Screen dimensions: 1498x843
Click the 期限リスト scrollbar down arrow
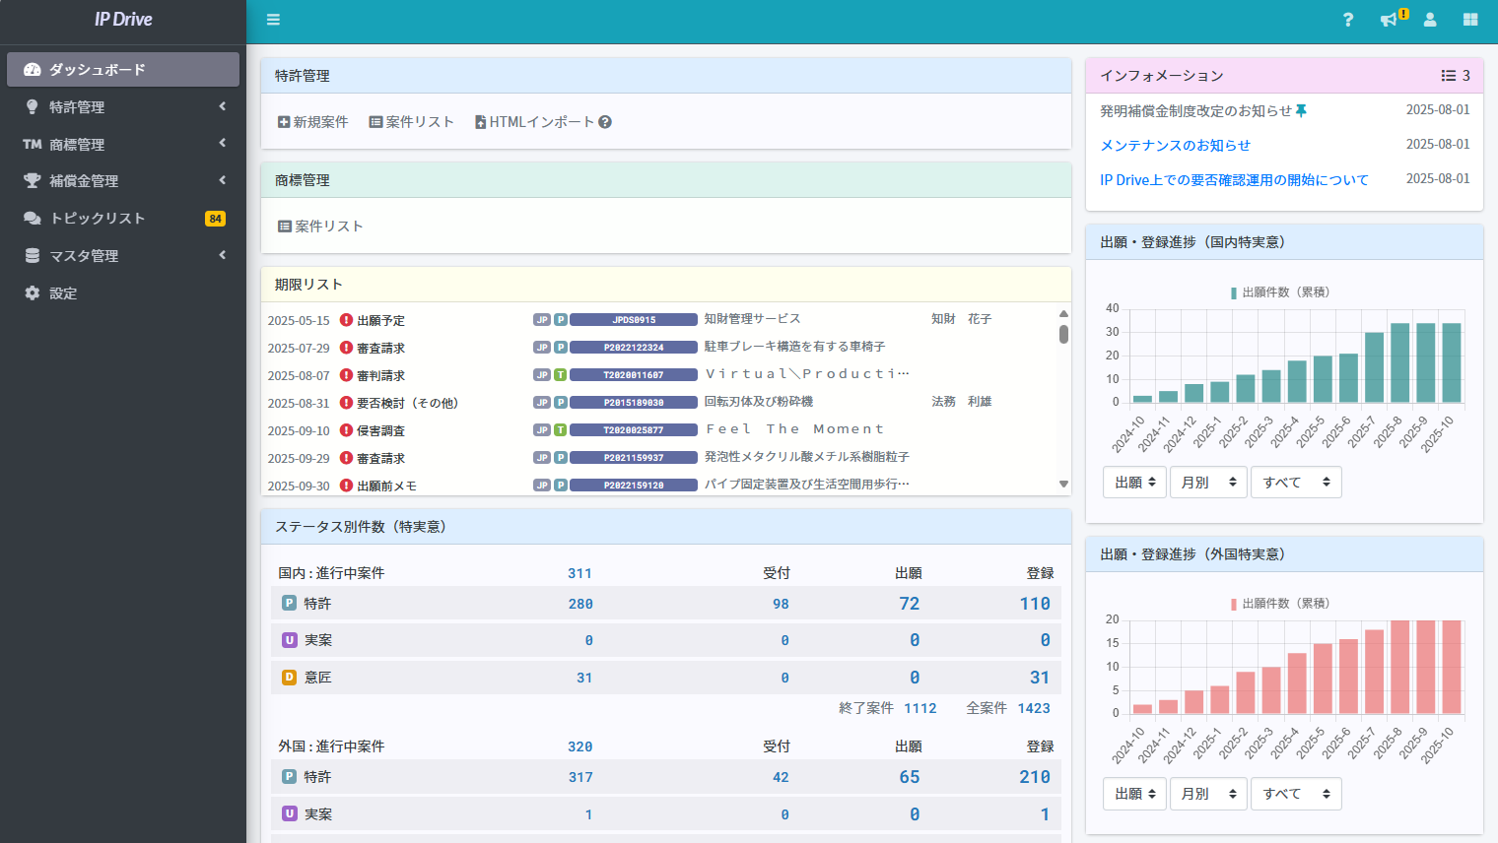(1063, 484)
